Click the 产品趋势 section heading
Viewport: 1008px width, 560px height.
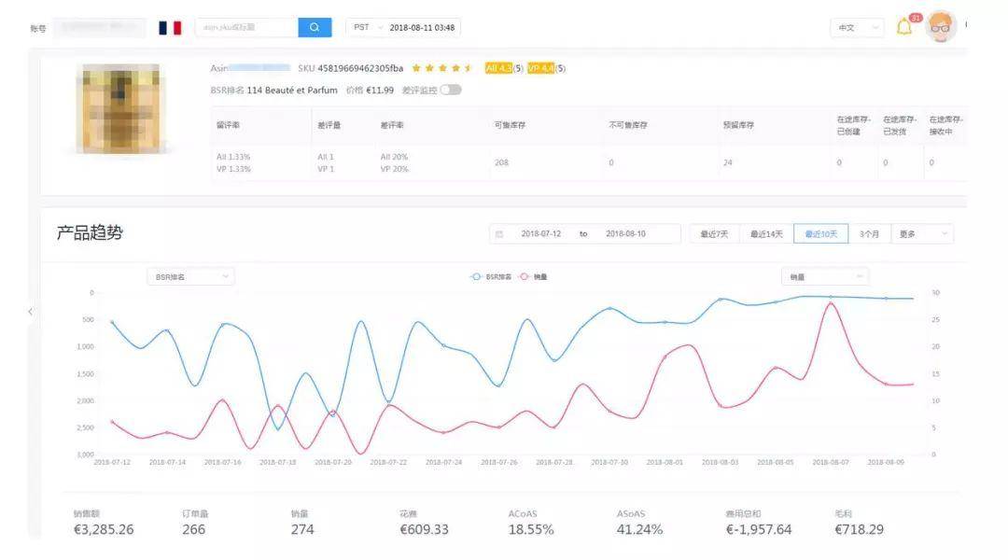point(90,232)
